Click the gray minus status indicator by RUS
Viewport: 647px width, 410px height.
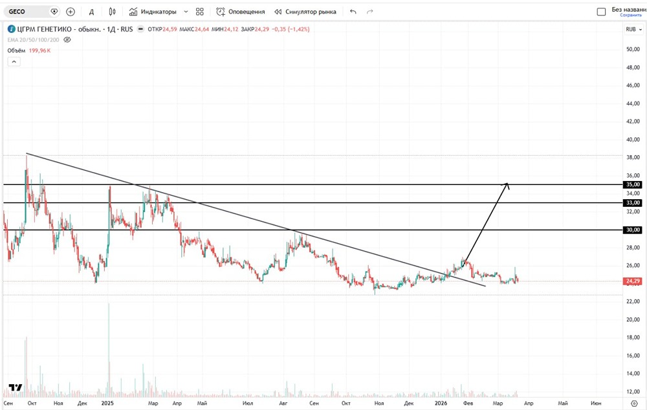tap(140, 29)
